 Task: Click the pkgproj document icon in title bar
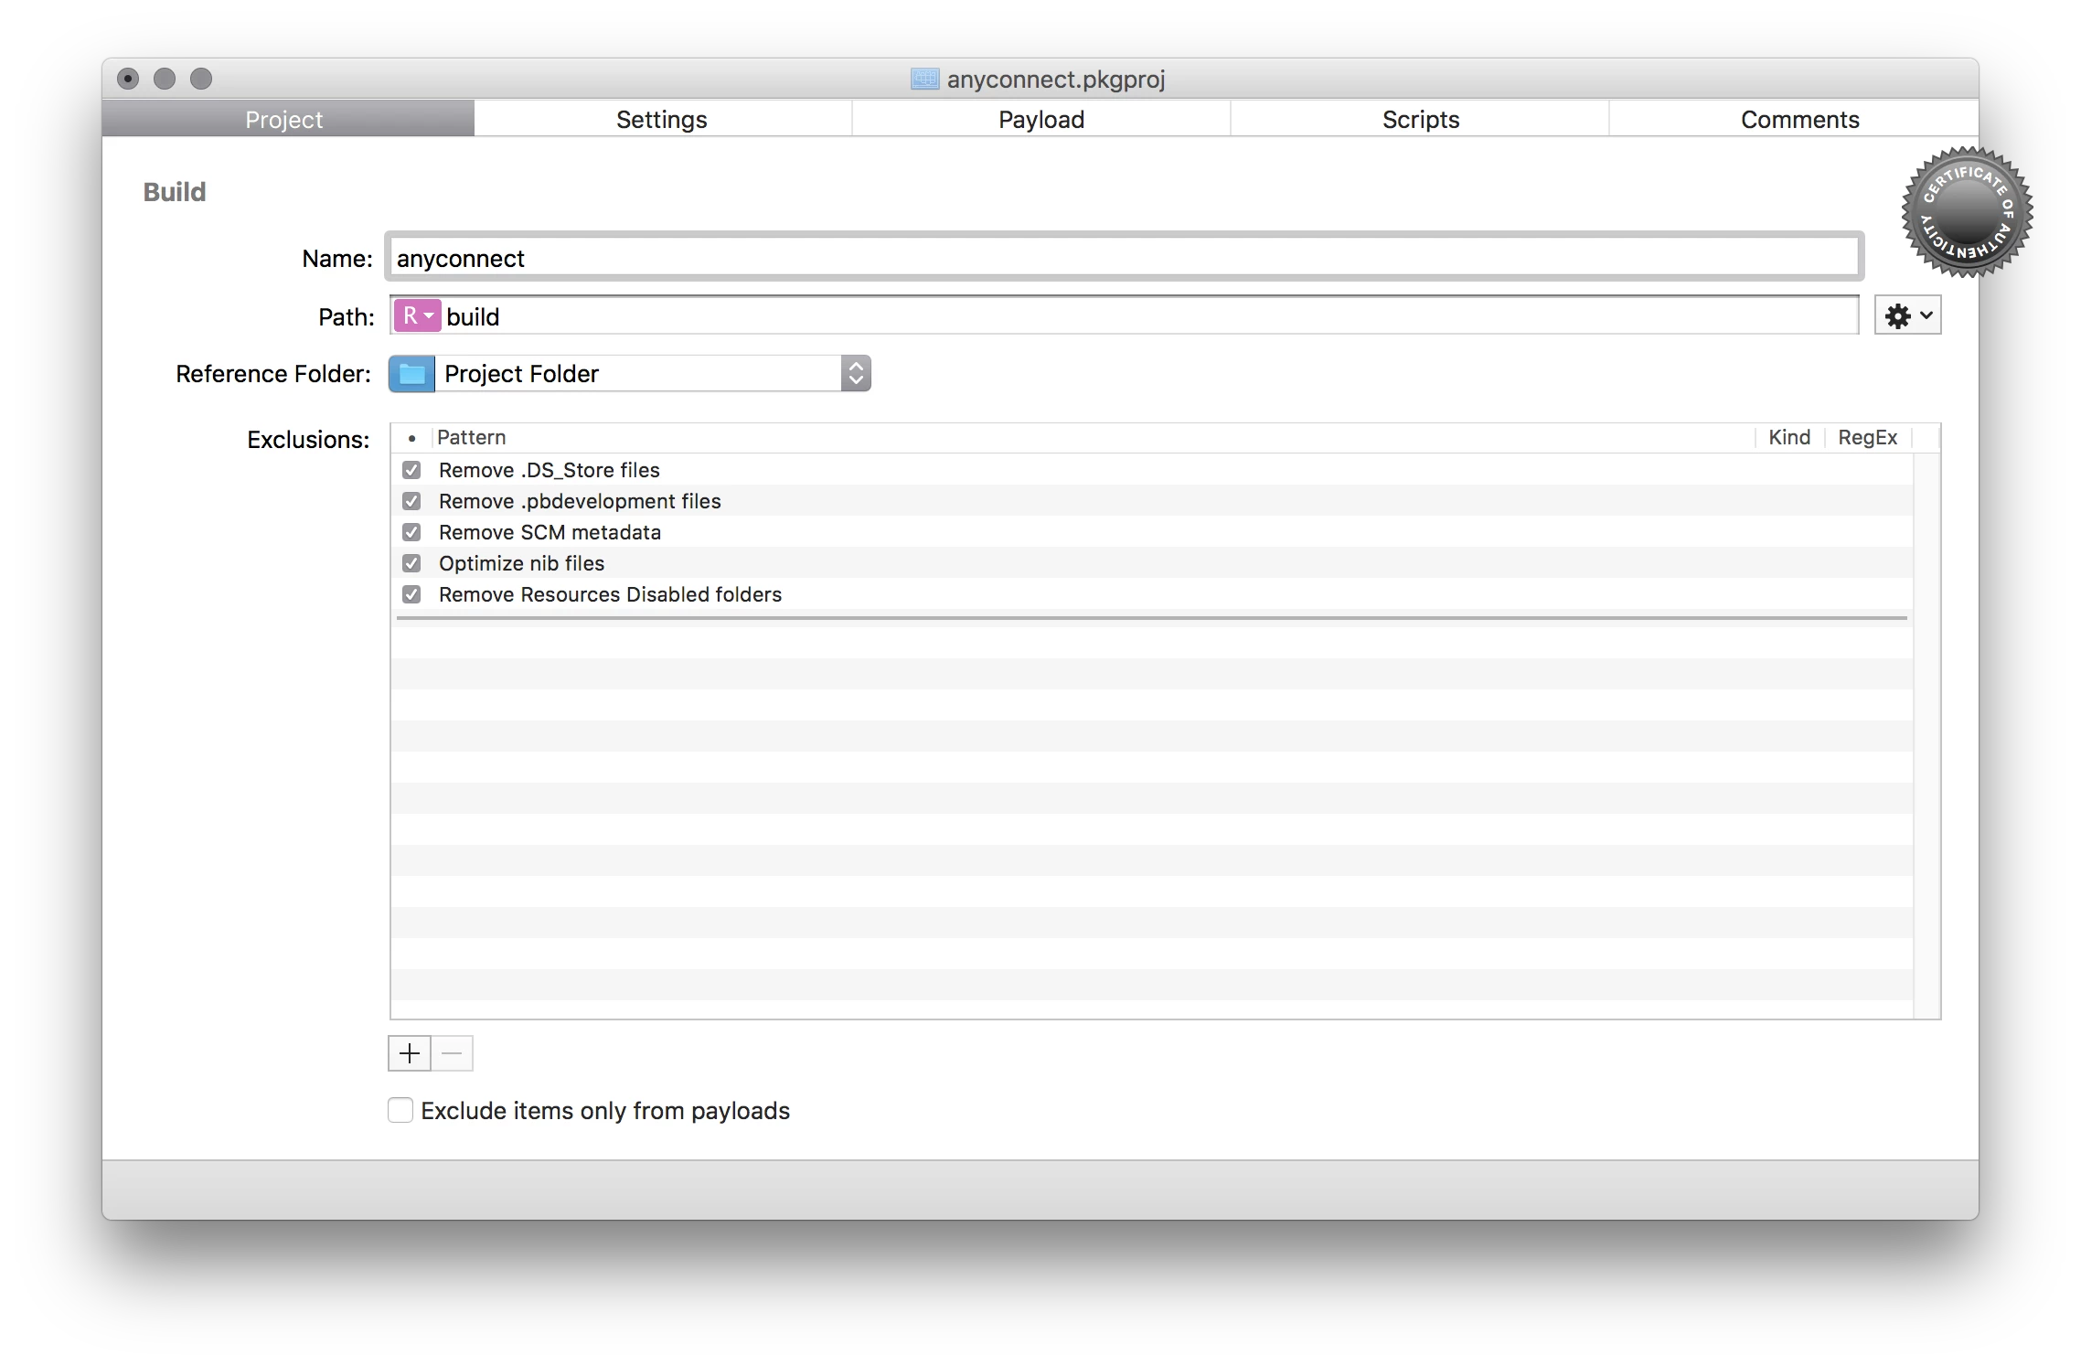click(924, 80)
